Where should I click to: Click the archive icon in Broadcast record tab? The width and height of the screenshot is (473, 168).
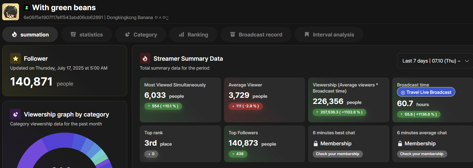point(233,35)
